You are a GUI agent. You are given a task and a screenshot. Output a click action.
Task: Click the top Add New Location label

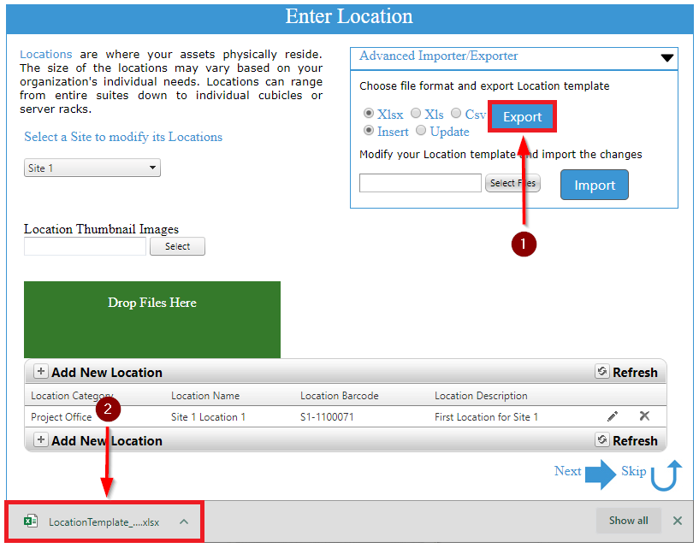coord(107,373)
